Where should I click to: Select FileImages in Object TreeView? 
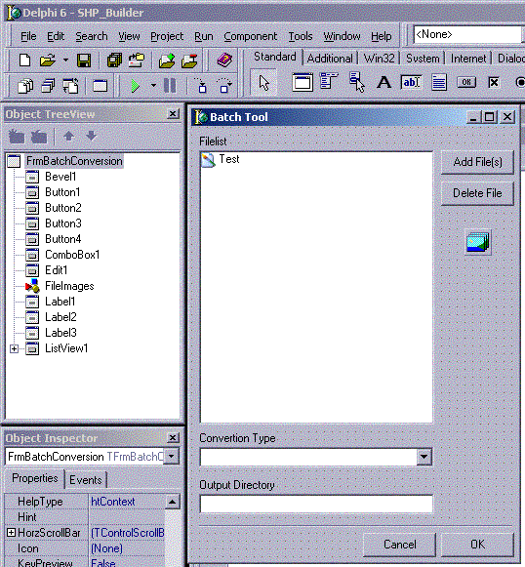69,286
